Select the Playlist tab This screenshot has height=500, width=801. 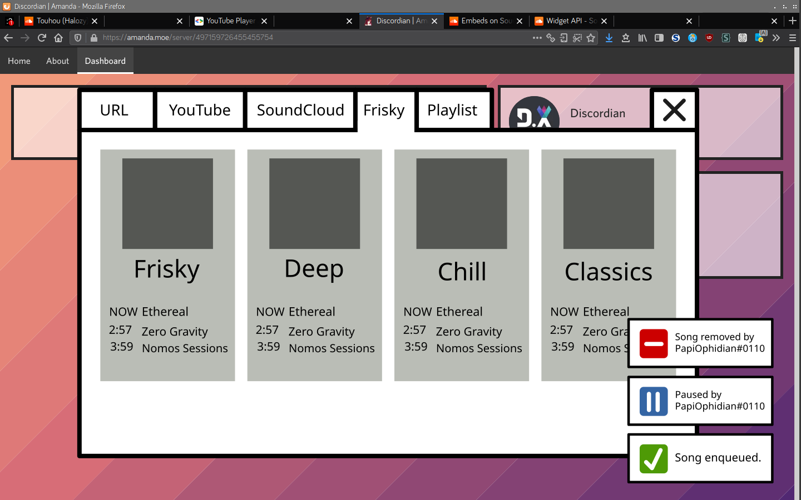point(452,110)
